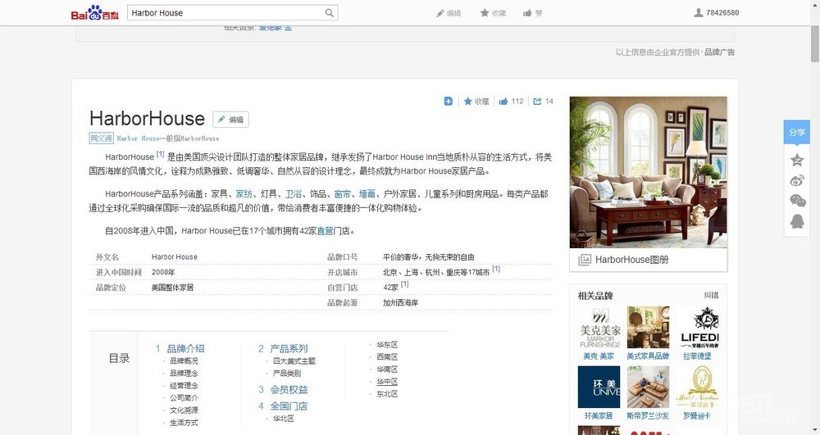Go to 四大美式主题 in contents
820x435 pixels.
[294, 360]
